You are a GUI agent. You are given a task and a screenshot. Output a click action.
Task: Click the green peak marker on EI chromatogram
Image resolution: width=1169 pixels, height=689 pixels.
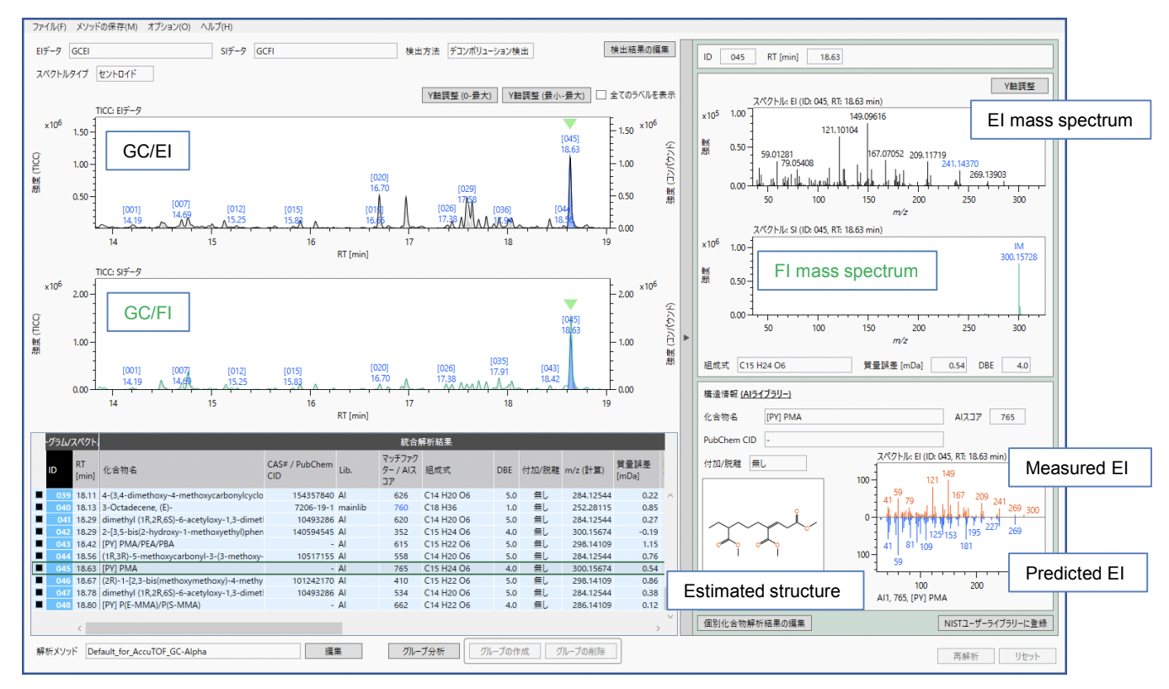(570, 124)
